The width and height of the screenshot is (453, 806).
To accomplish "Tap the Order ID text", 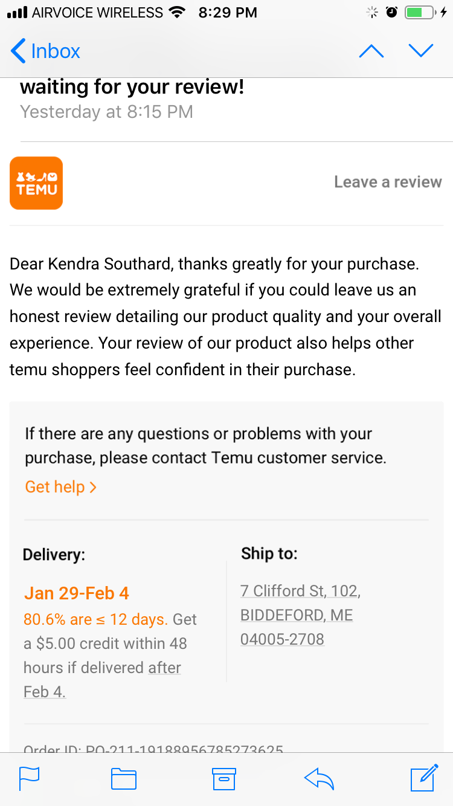I will point(153,749).
